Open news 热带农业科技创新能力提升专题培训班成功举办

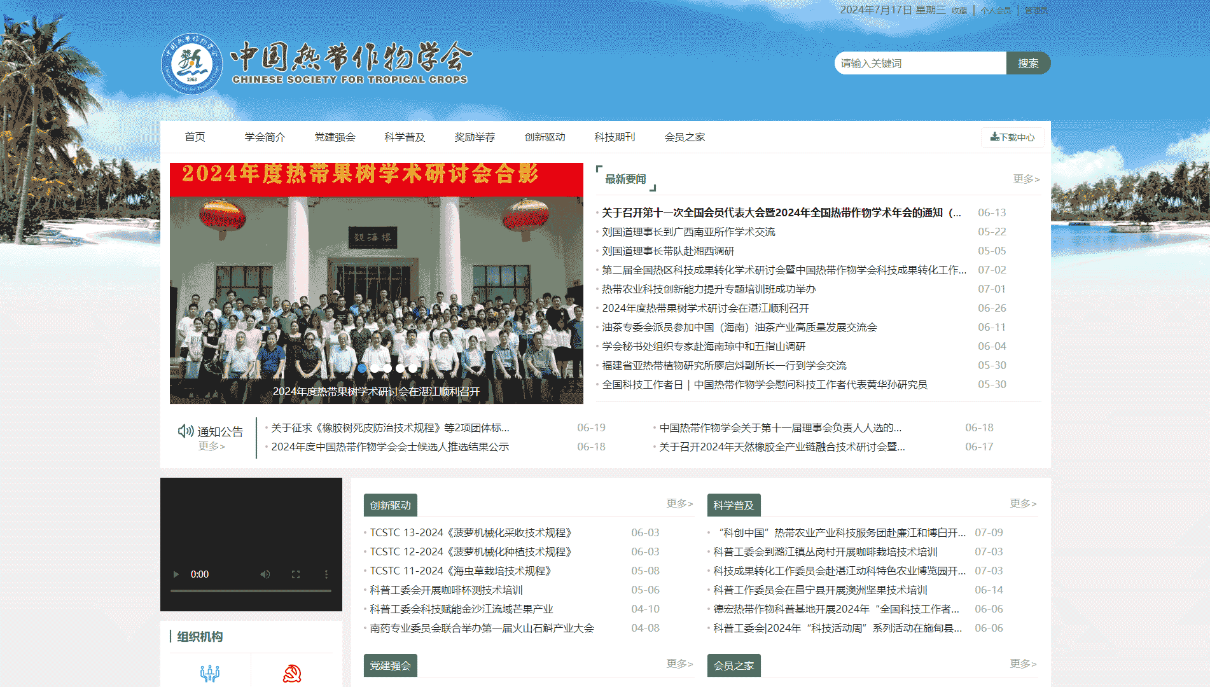tap(709, 289)
